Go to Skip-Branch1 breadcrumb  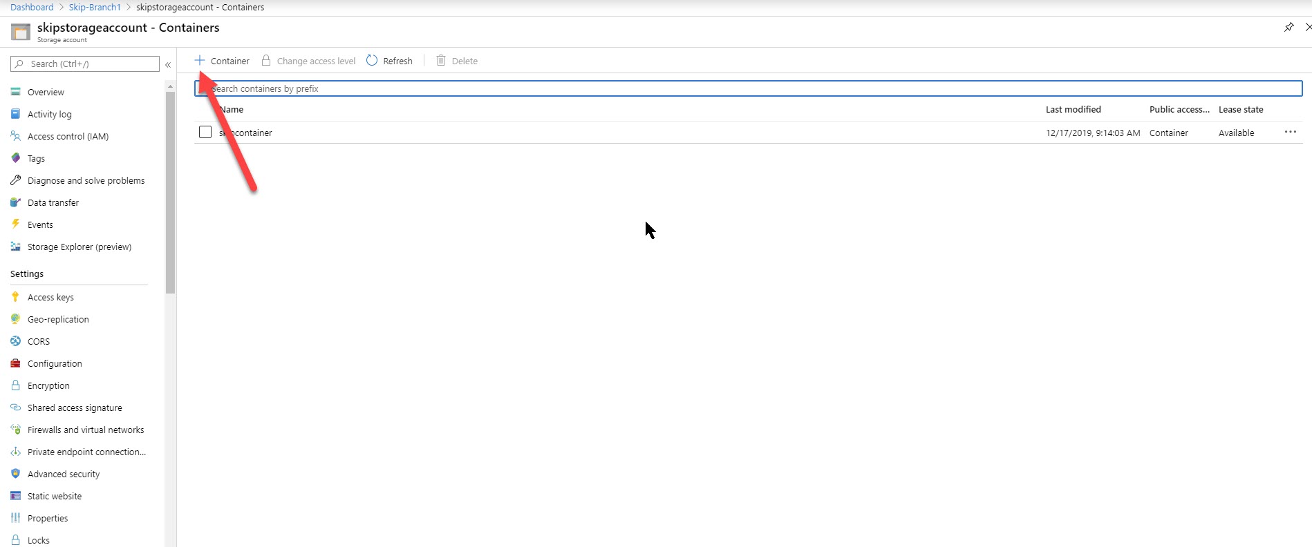[95, 7]
